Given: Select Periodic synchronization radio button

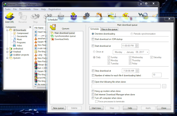Looking at the screenshot, I should point(132,34).
